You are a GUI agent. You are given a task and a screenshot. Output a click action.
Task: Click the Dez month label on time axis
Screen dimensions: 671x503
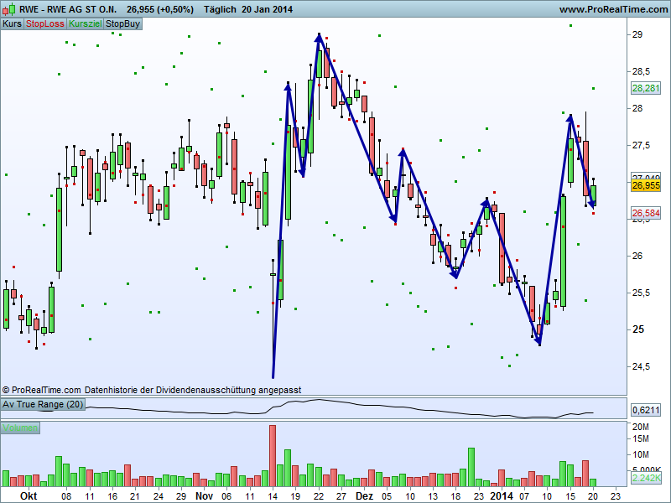364,496
